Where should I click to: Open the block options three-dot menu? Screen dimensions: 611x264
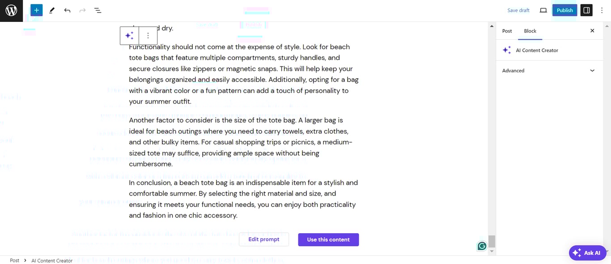pyautogui.click(x=148, y=35)
